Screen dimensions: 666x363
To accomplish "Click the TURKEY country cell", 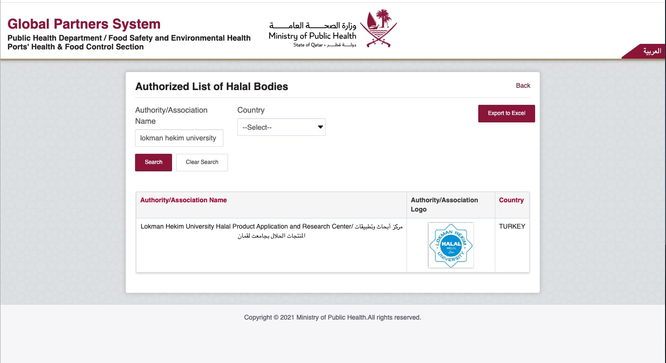I will click(512, 227).
